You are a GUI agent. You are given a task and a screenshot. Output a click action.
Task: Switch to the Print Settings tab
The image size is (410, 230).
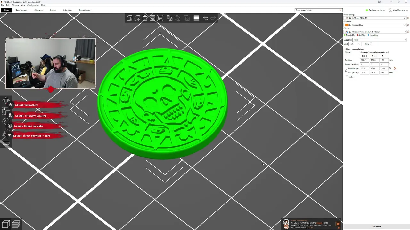pyautogui.click(x=21, y=10)
